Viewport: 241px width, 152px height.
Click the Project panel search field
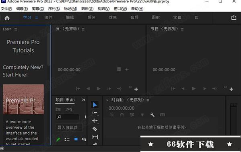68,117
